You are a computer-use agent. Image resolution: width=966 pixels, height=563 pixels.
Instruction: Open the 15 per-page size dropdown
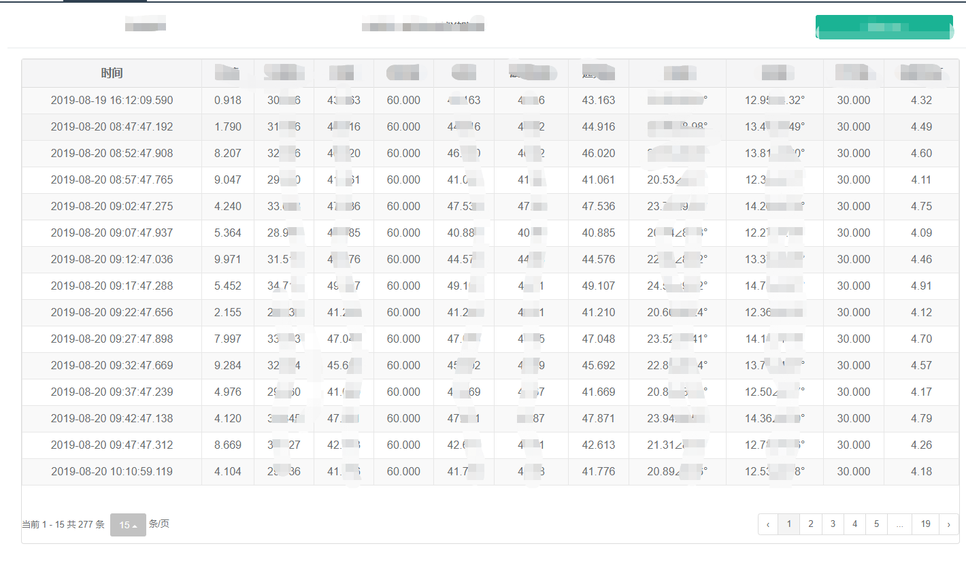click(x=128, y=525)
